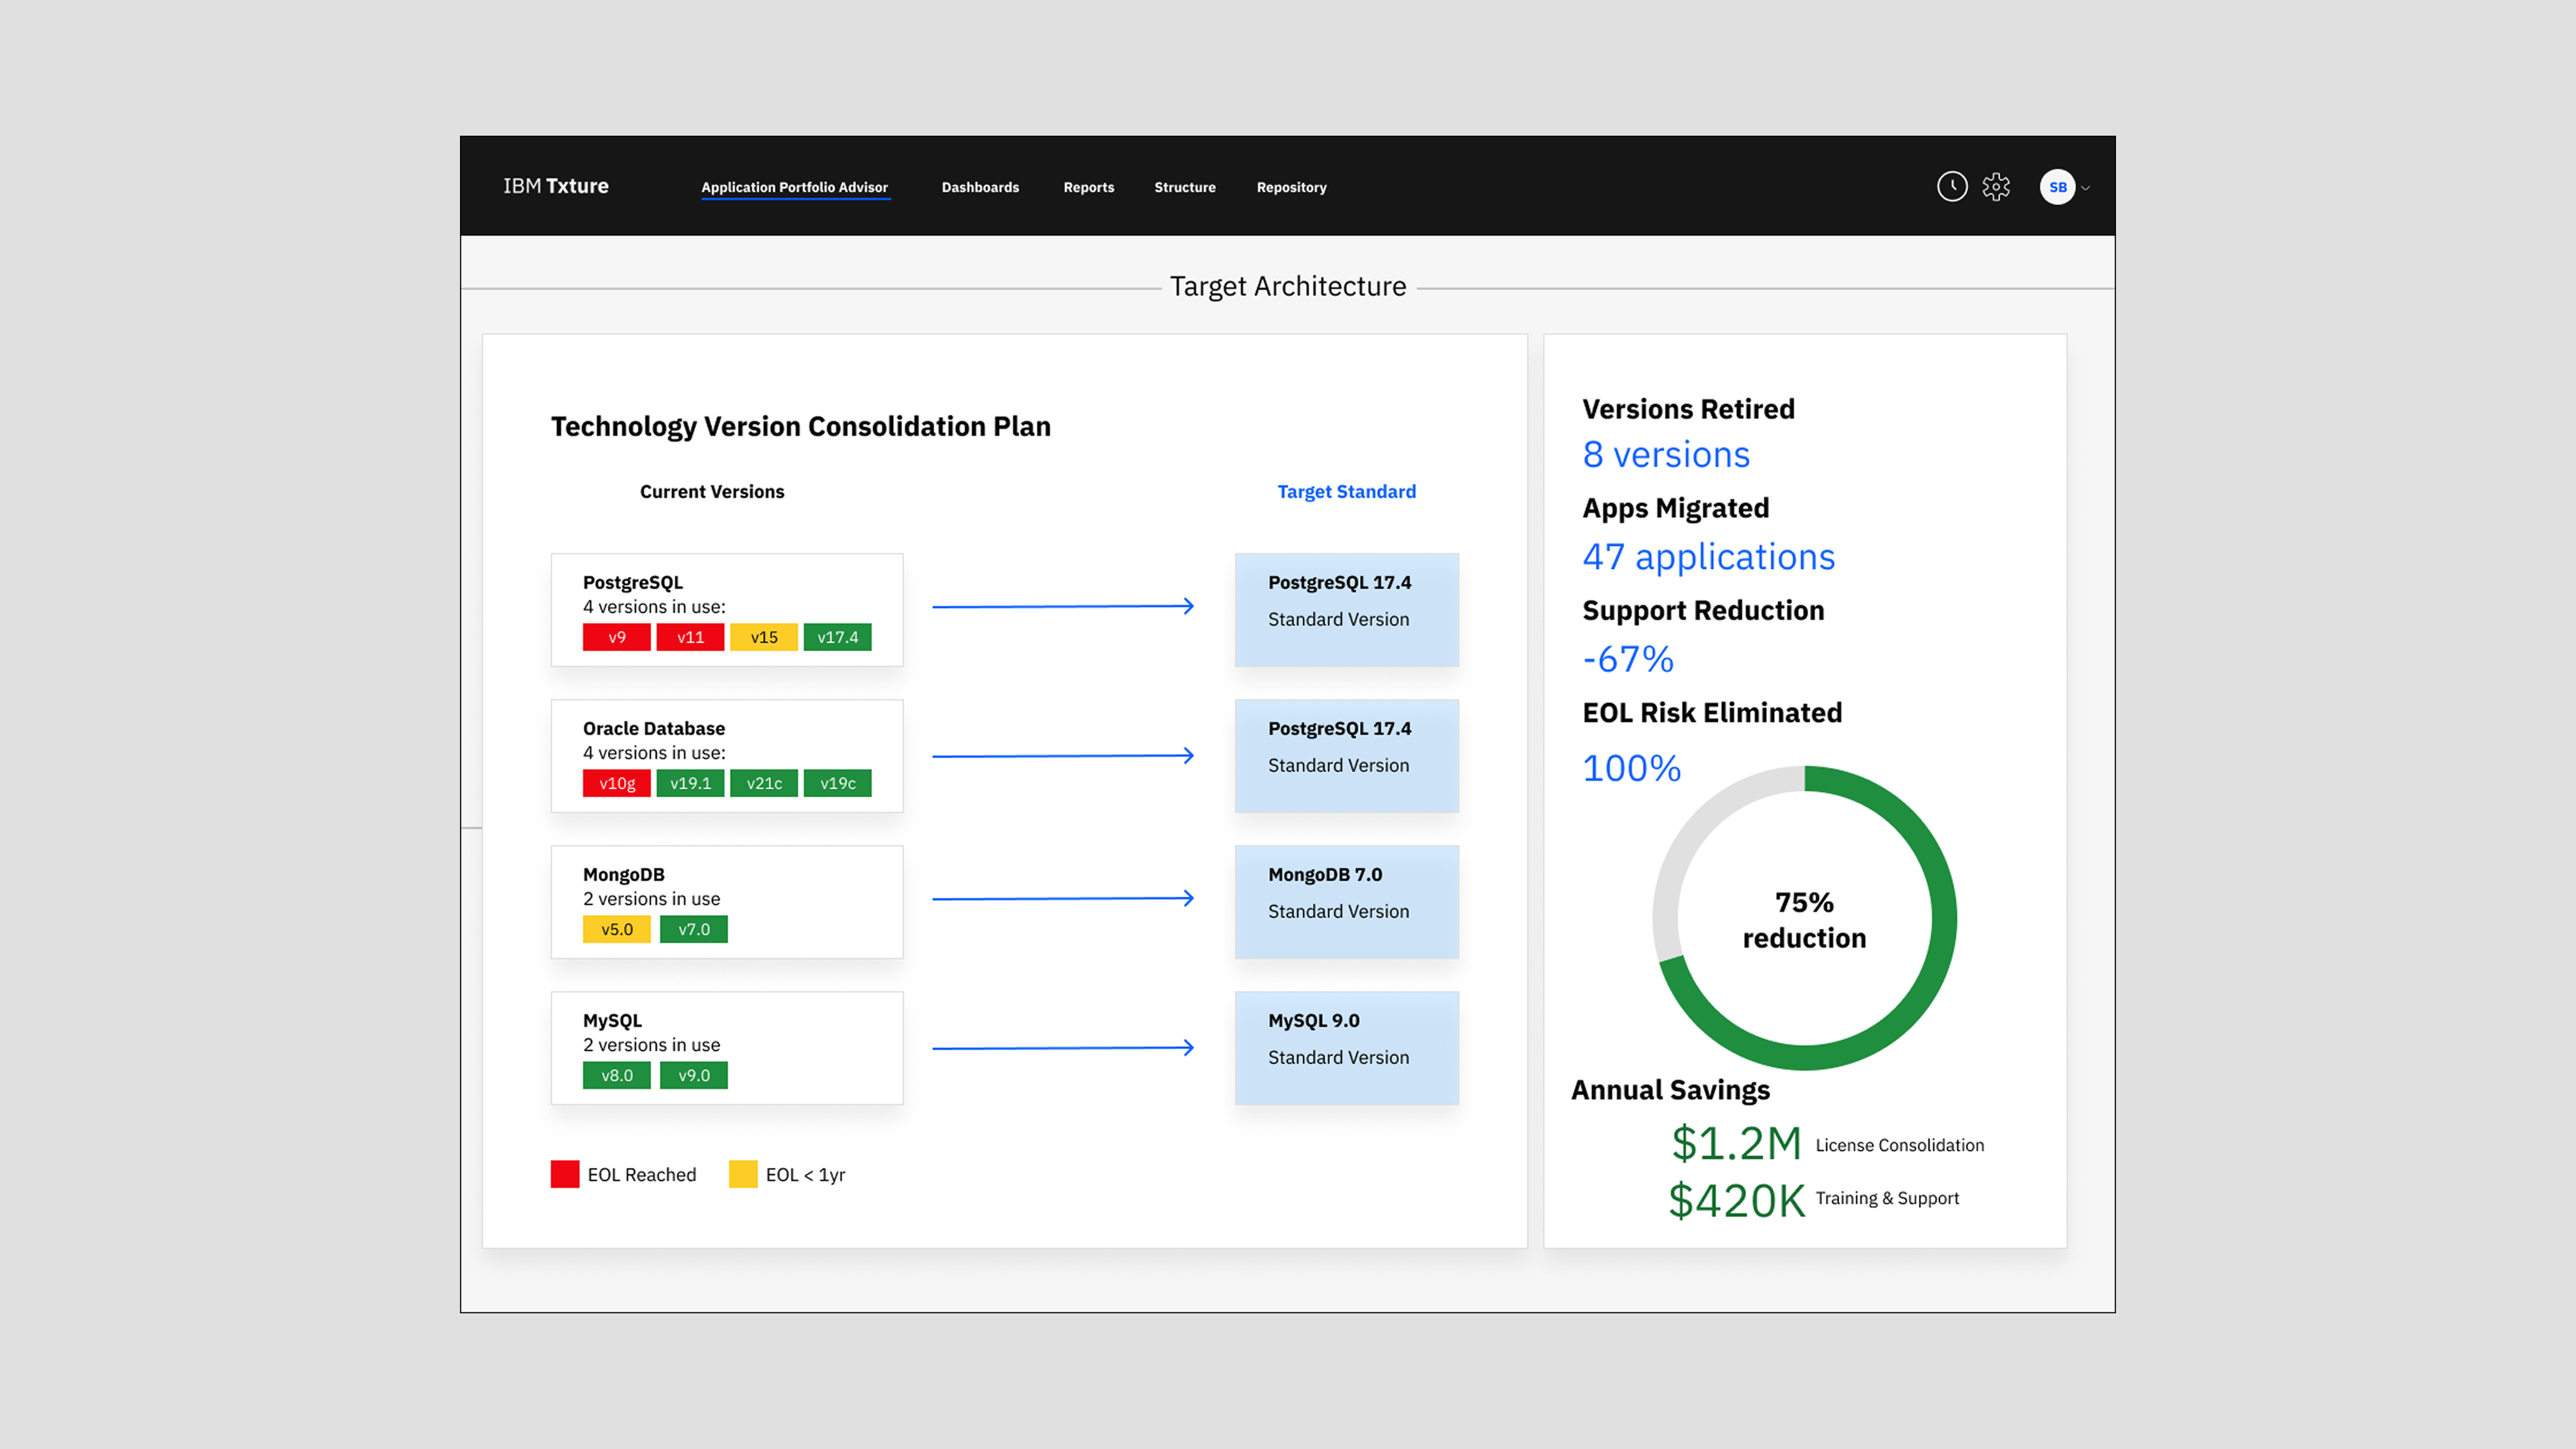Click the MongoDB v5.0 version tag
Screen dimensions: 2576x1449
[x=617, y=929]
